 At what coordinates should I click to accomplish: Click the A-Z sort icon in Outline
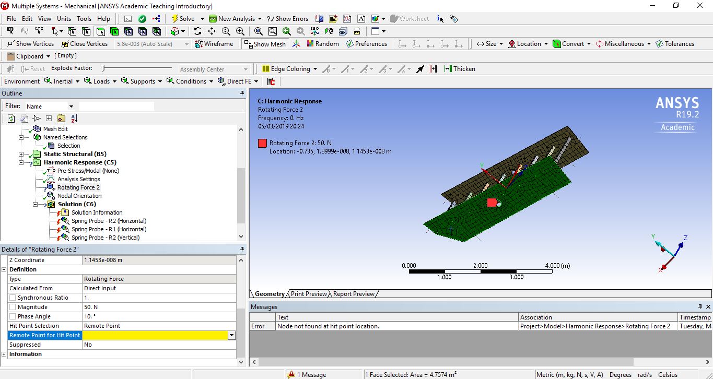pos(74,119)
